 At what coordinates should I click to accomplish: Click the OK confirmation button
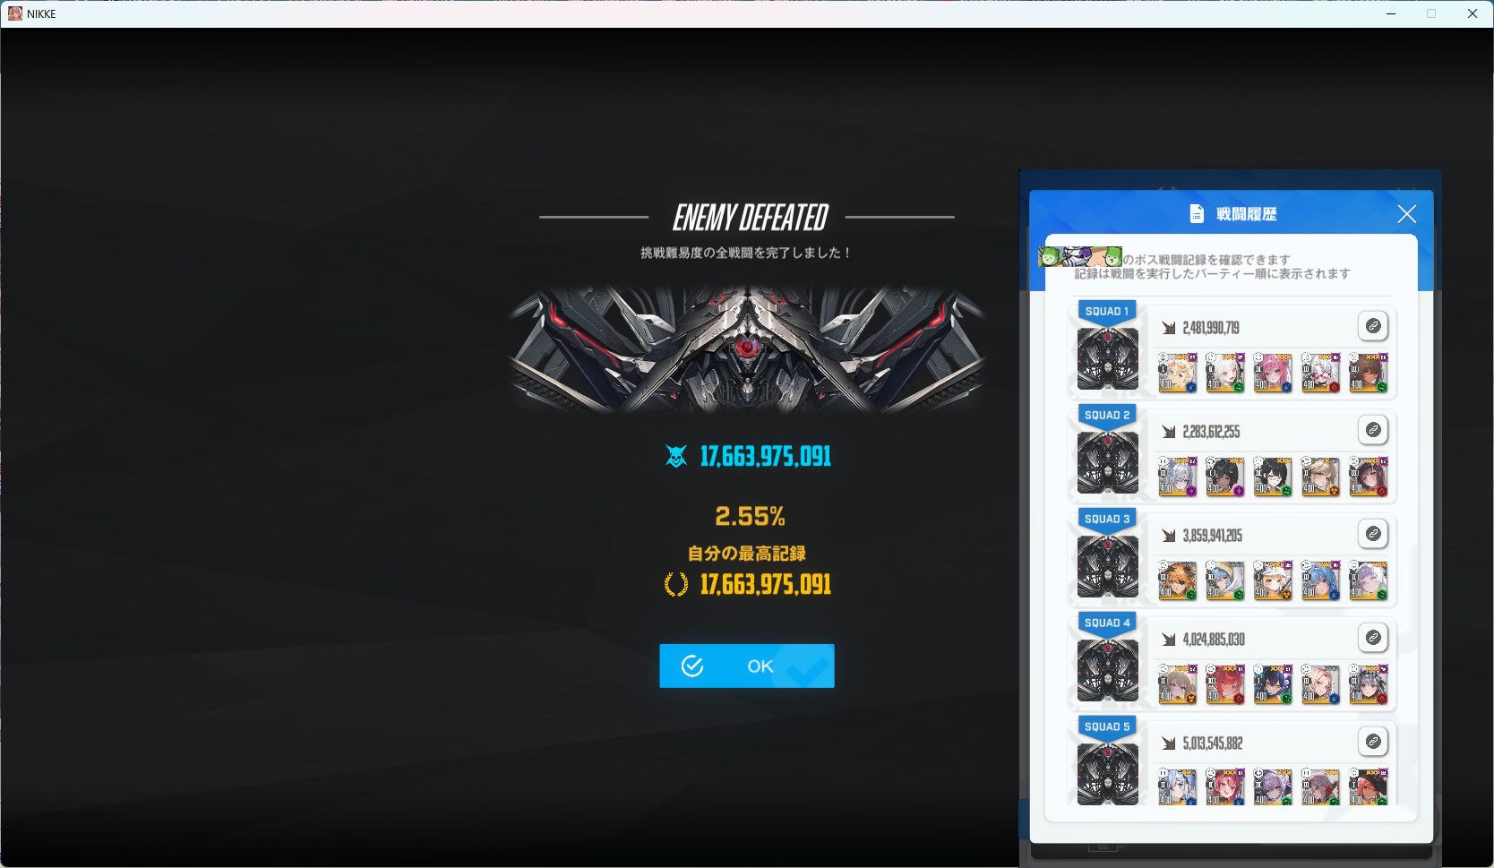pyautogui.click(x=746, y=666)
